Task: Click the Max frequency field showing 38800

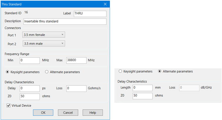Action: tap(76, 60)
